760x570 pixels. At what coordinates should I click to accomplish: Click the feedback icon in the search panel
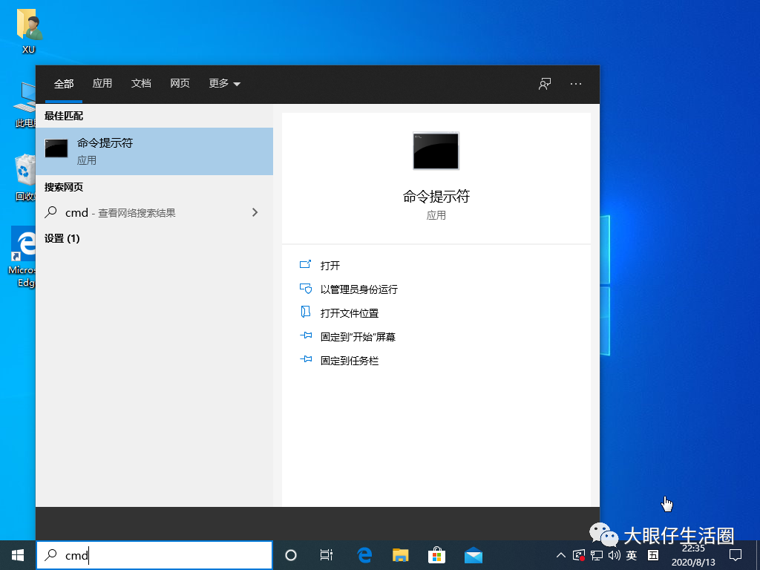coord(544,84)
